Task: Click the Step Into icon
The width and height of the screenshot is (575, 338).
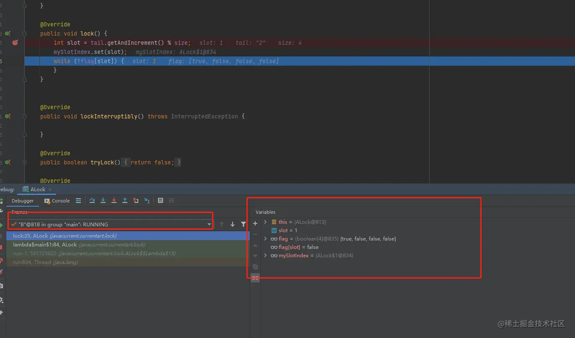Action: point(103,201)
